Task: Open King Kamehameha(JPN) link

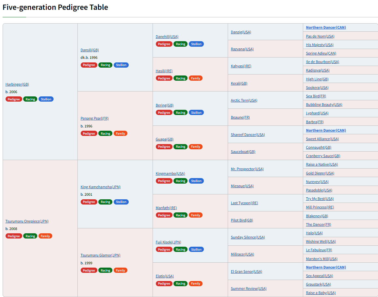Action: coord(101,187)
